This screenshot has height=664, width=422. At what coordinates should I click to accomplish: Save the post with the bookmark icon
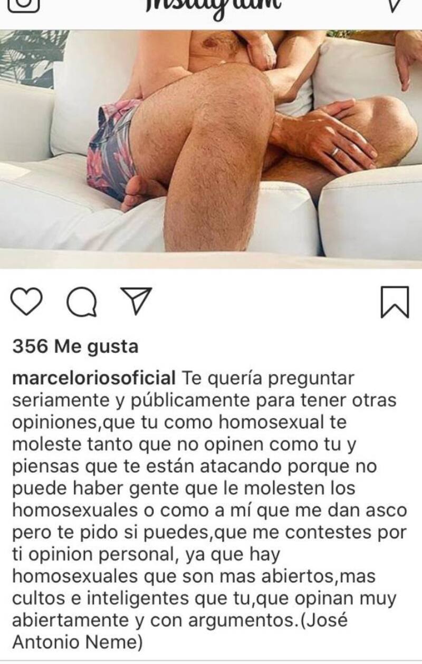[x=395, y=302]
